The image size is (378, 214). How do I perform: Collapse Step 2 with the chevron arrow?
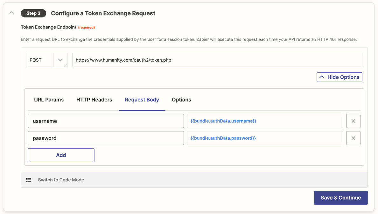tap(12, 13)
